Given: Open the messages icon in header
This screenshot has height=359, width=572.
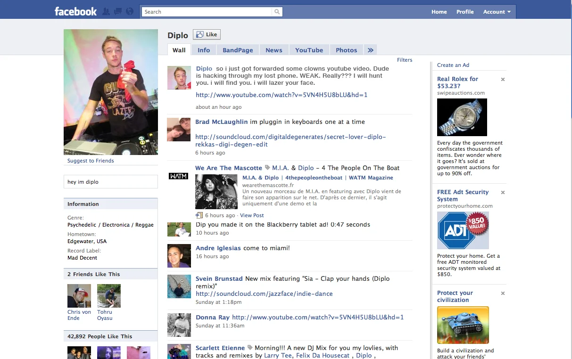Looking at the screenshot, I should (118, 11).
